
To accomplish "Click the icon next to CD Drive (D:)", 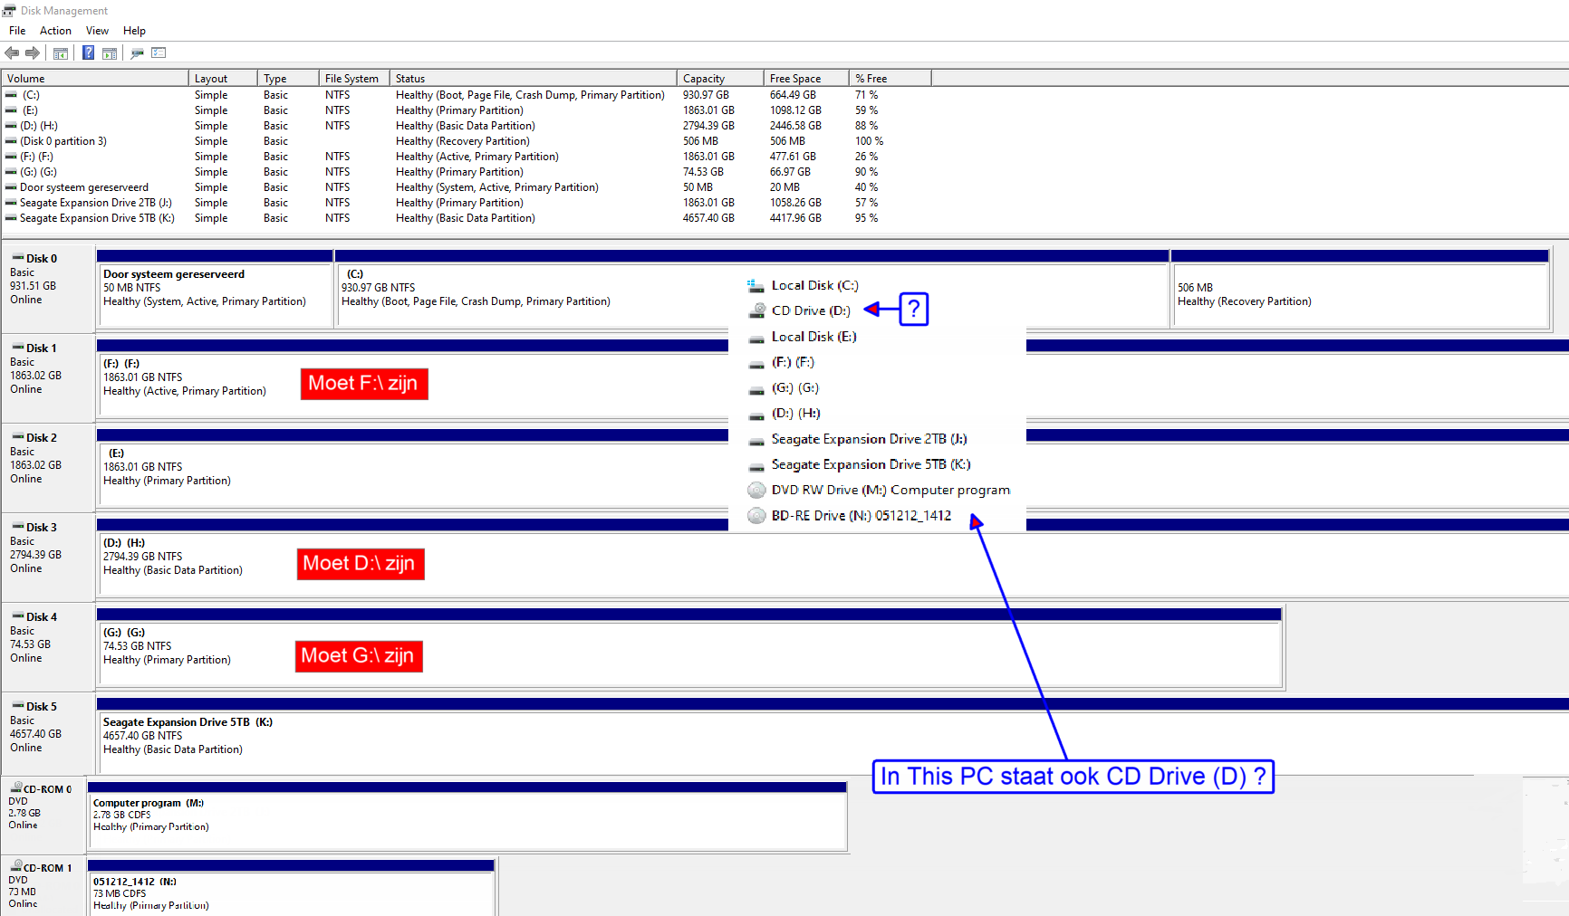I will tap(756, 310).
